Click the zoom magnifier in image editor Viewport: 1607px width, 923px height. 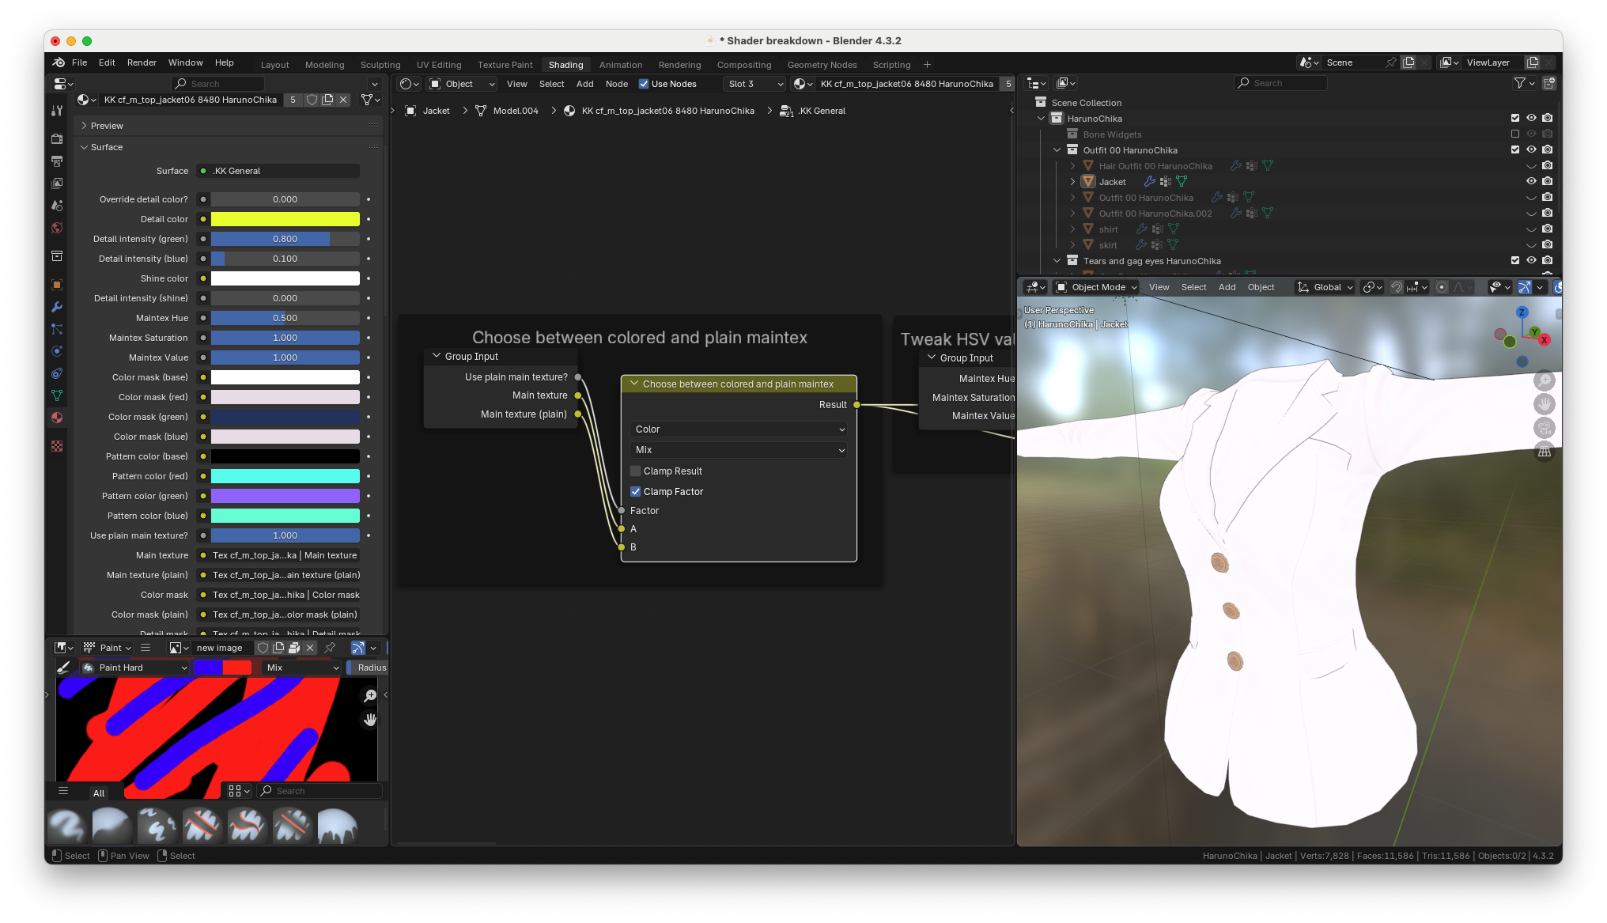pos(369,696)
